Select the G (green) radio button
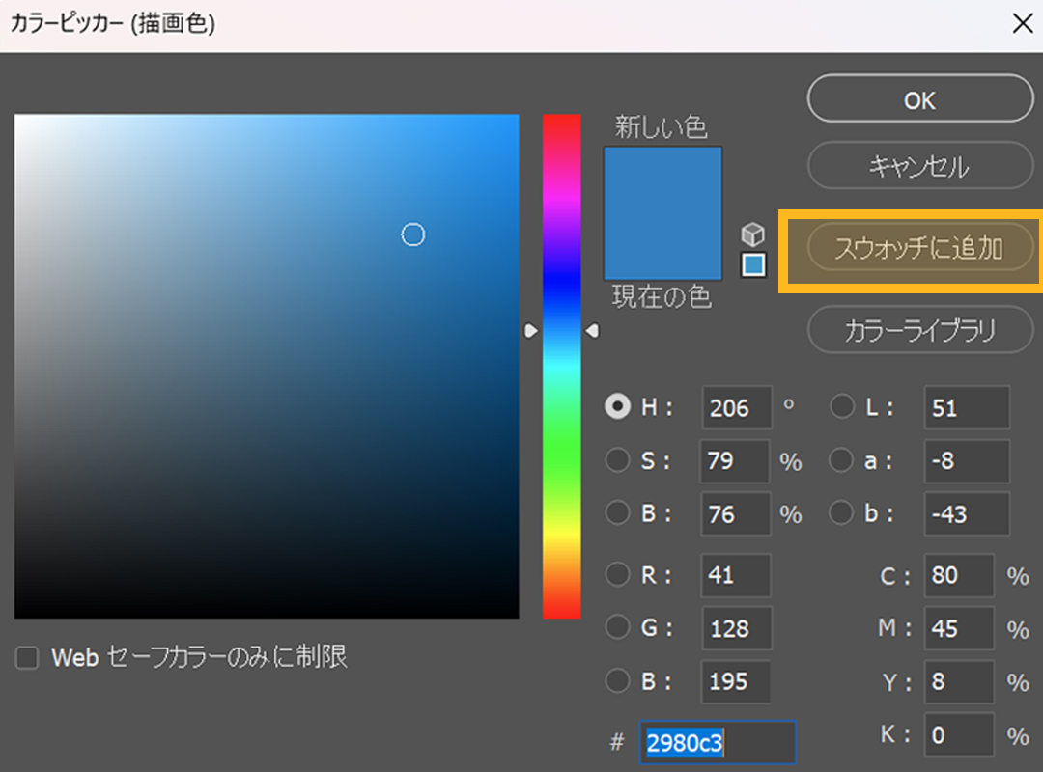The width and height of the screenshot is (1043, 772). [617, 628]
